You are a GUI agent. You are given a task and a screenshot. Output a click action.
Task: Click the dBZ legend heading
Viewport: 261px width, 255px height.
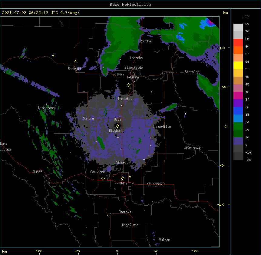pyautogui.click(x=245, y=16)
